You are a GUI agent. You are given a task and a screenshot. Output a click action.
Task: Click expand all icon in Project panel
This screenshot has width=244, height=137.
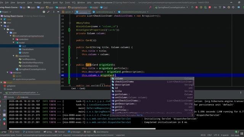click(x=48, y=12)
